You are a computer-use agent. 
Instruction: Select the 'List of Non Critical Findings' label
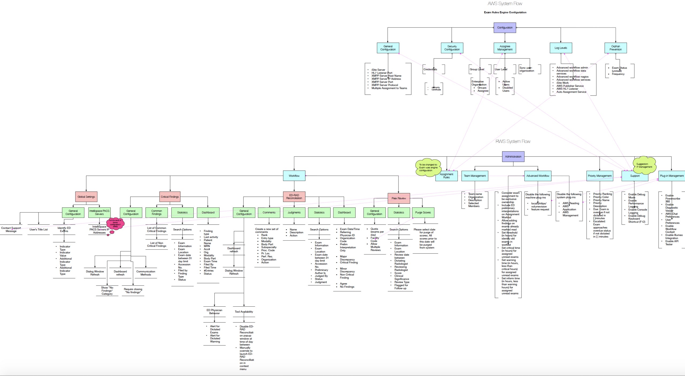[157, 245]
